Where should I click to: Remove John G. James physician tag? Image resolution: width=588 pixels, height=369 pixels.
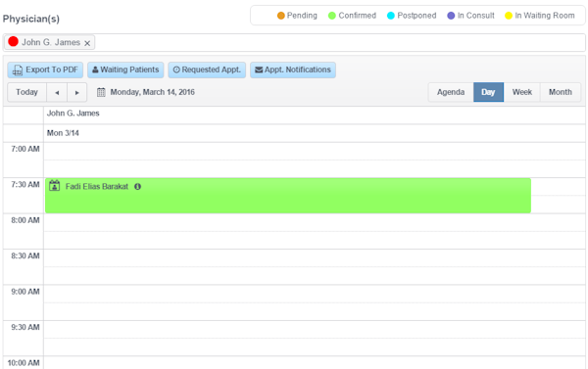[x=87, y=43]
